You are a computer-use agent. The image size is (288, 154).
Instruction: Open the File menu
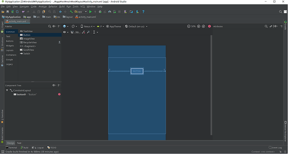3,7
